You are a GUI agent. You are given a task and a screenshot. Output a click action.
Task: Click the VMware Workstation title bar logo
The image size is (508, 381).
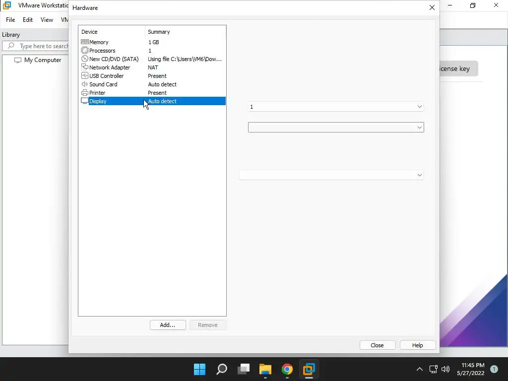(7, 5)
